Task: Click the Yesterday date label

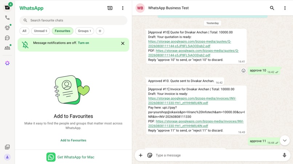Action: coord(212,23)
